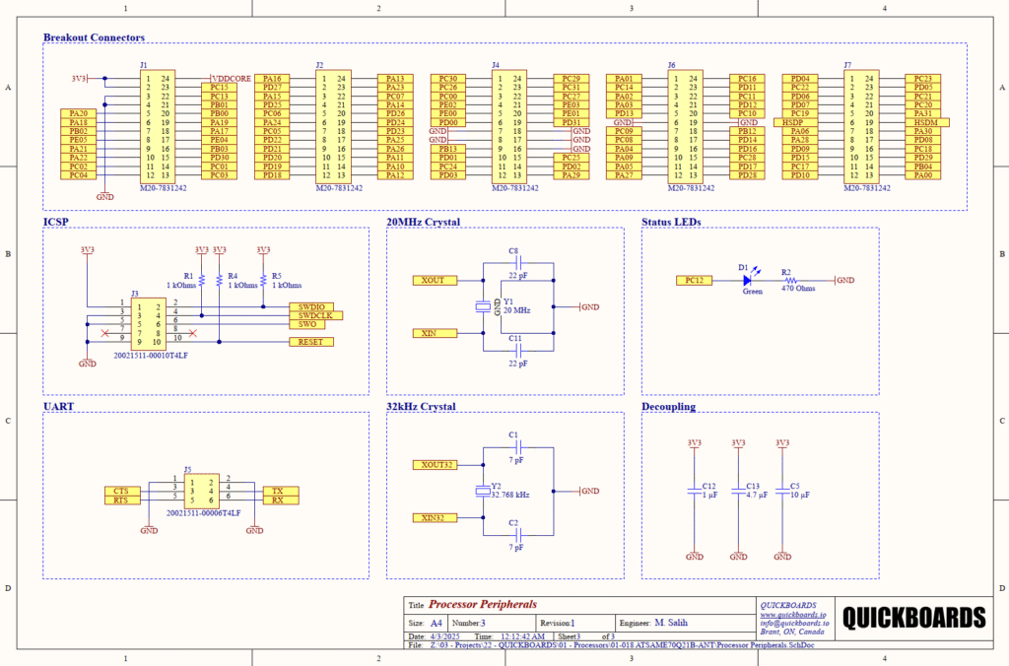
Task: Select capacitor C8 in 20MHz Crystal block
Action: (514, 263)
